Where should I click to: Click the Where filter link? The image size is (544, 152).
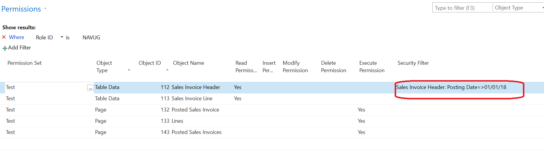[17, 37]
